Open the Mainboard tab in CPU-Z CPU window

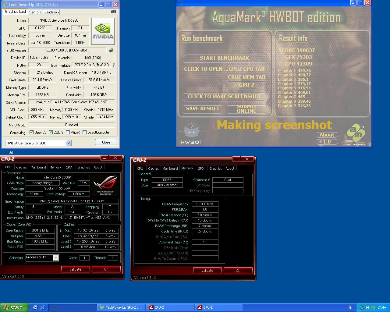click(38, 167)
